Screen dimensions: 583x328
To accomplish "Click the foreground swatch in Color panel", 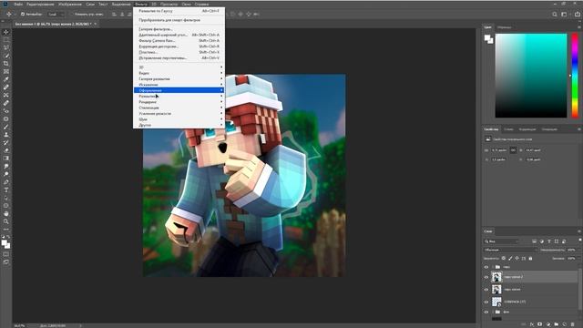I will (x=487, y=37).
